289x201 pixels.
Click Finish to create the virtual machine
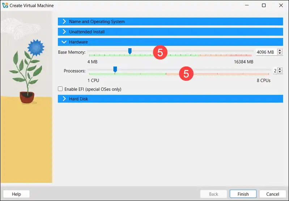point(243,194)
